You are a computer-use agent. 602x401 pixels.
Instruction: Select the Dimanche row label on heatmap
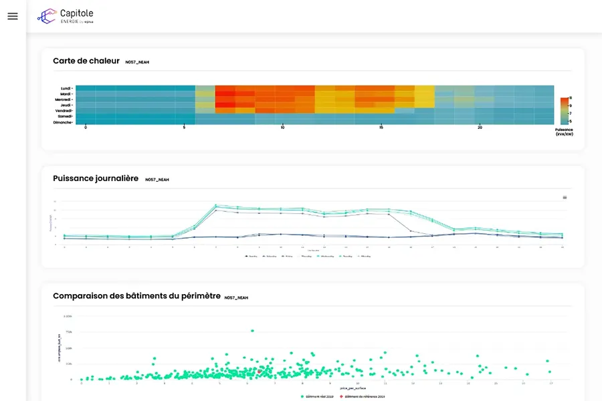[x=63, y=122]
